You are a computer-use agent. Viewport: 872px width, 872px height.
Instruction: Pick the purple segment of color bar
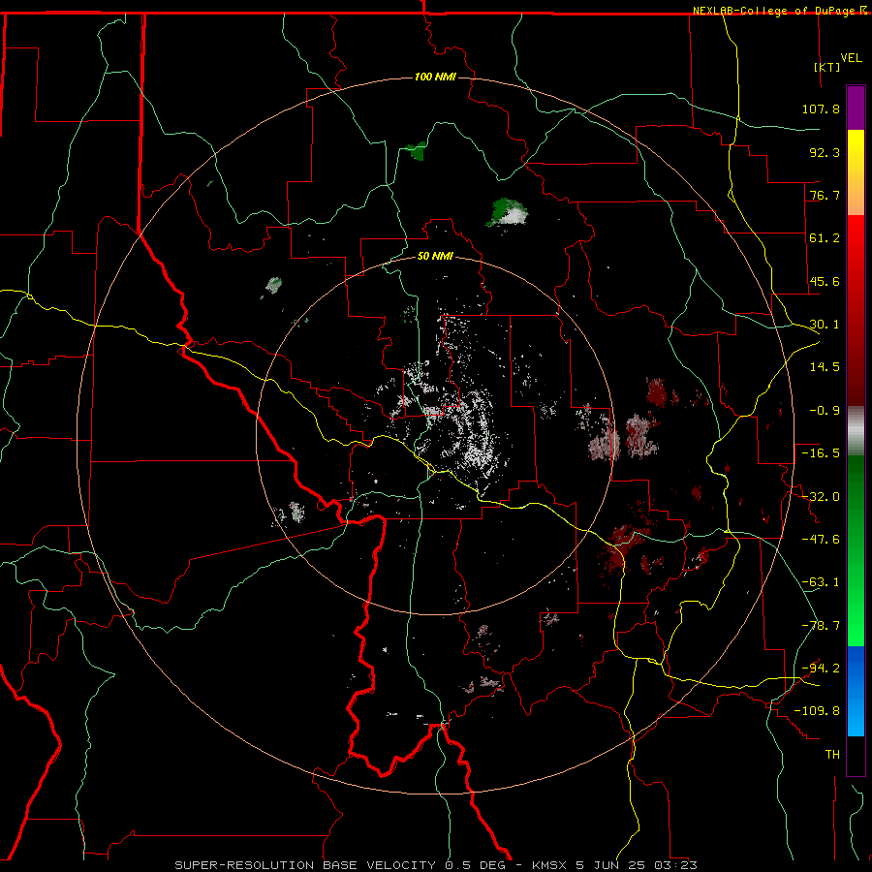(856, 108)
